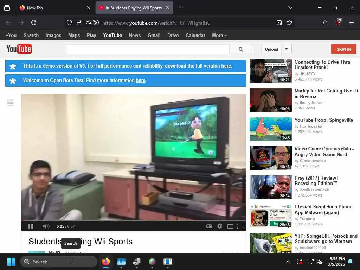Bookmark this page with the star
The image size is (360, 270).
tap(289, 22)
